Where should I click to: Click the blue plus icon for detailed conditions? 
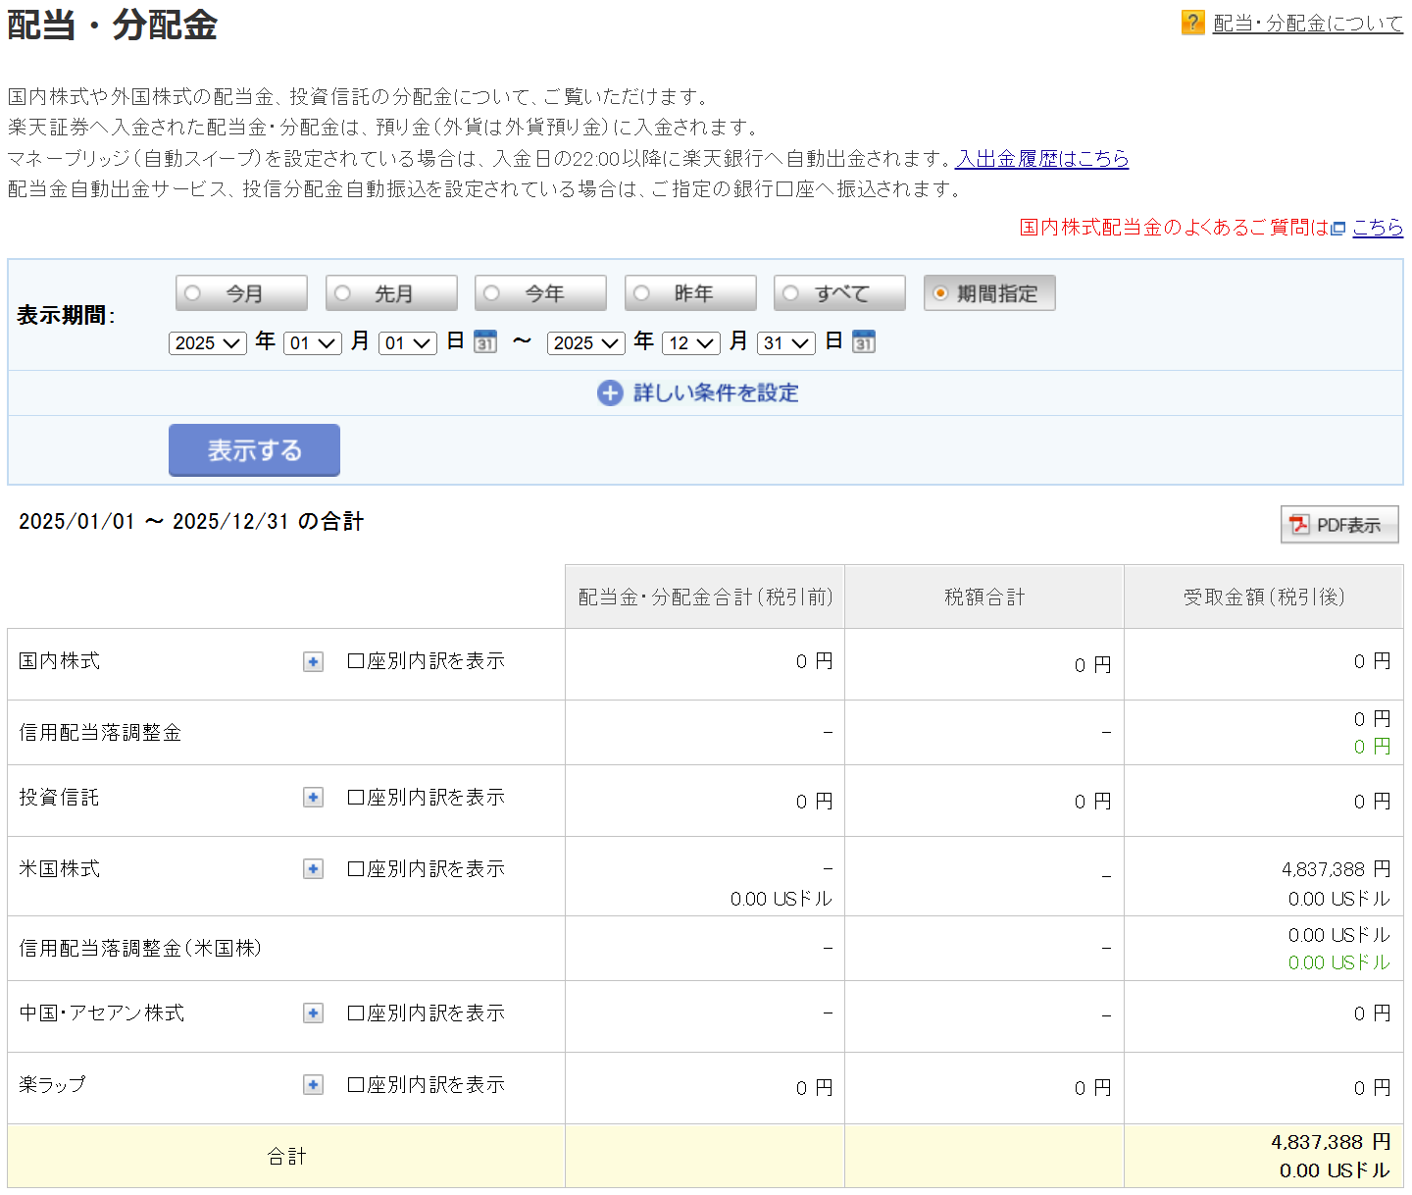point(610,393)
